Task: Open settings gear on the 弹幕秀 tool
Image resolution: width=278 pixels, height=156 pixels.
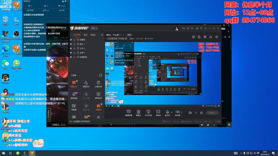Action: click(101, 104)
